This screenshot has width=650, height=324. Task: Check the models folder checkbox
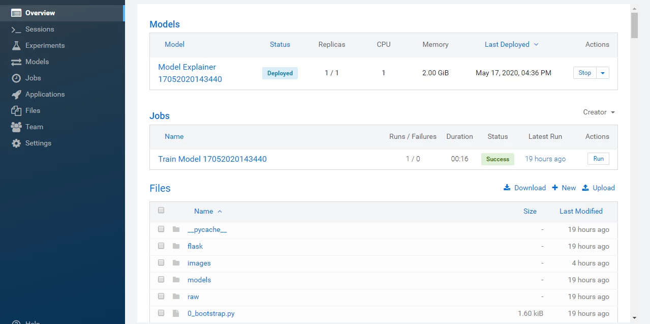(x=161, y=279)
